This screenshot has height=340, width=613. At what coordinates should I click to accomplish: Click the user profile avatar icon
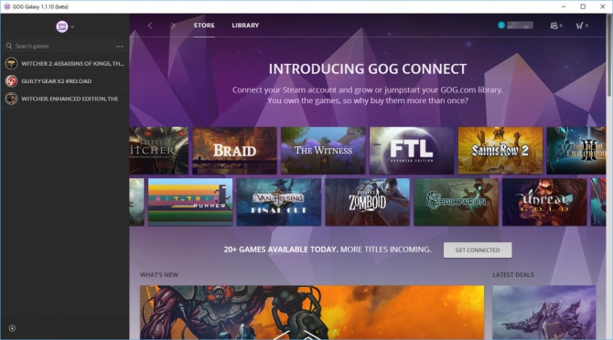[x=501, y=25]
